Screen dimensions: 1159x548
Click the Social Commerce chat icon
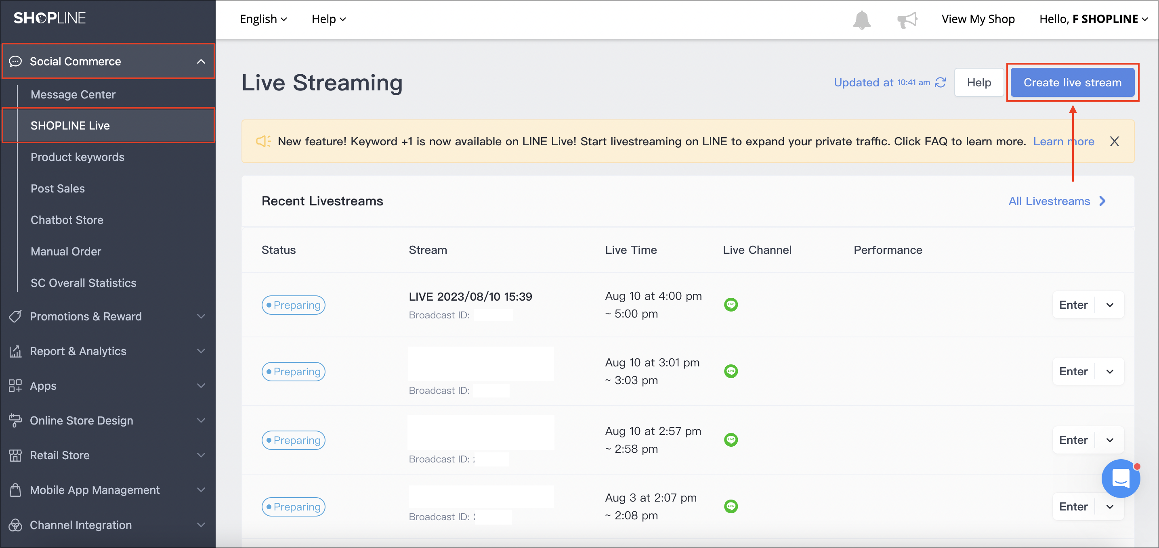pos(15,61)
